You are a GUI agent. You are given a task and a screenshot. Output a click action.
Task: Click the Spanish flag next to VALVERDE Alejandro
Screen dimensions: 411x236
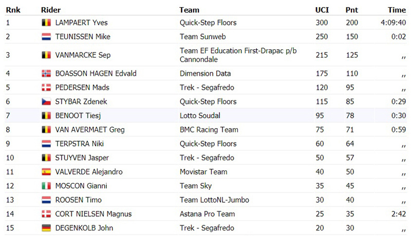pyautogui.click(x=46, y=172)
